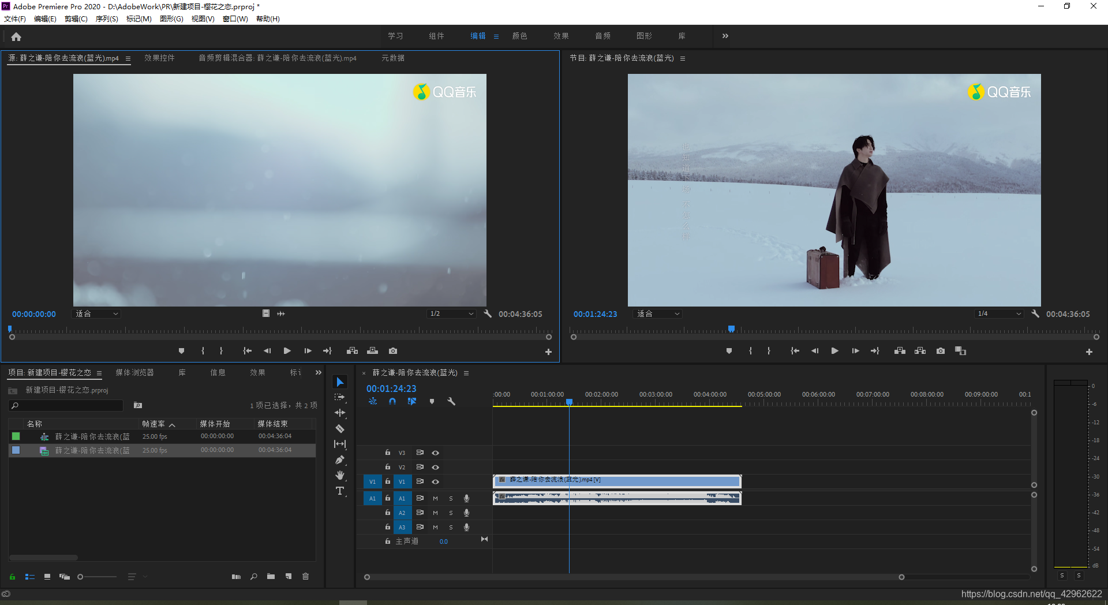Sort by 帧速率 column header
Viewport: 1108px width, 605px height.
[x=153, y=424]
